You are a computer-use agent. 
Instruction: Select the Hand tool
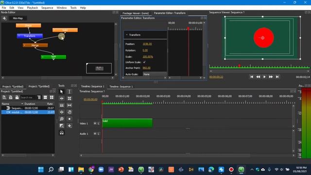pyautogui.click(x=69, y=112)
